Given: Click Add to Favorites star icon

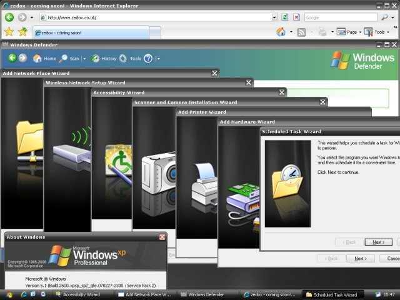Looking at the screenshot, I should pyautogui.click(x=22, y=32).
